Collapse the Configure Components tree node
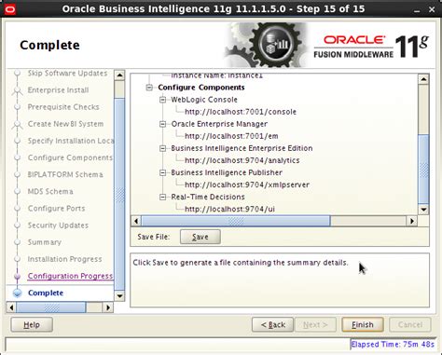The image size is (442, 355). pyautogui.click(x=149, y=88)
